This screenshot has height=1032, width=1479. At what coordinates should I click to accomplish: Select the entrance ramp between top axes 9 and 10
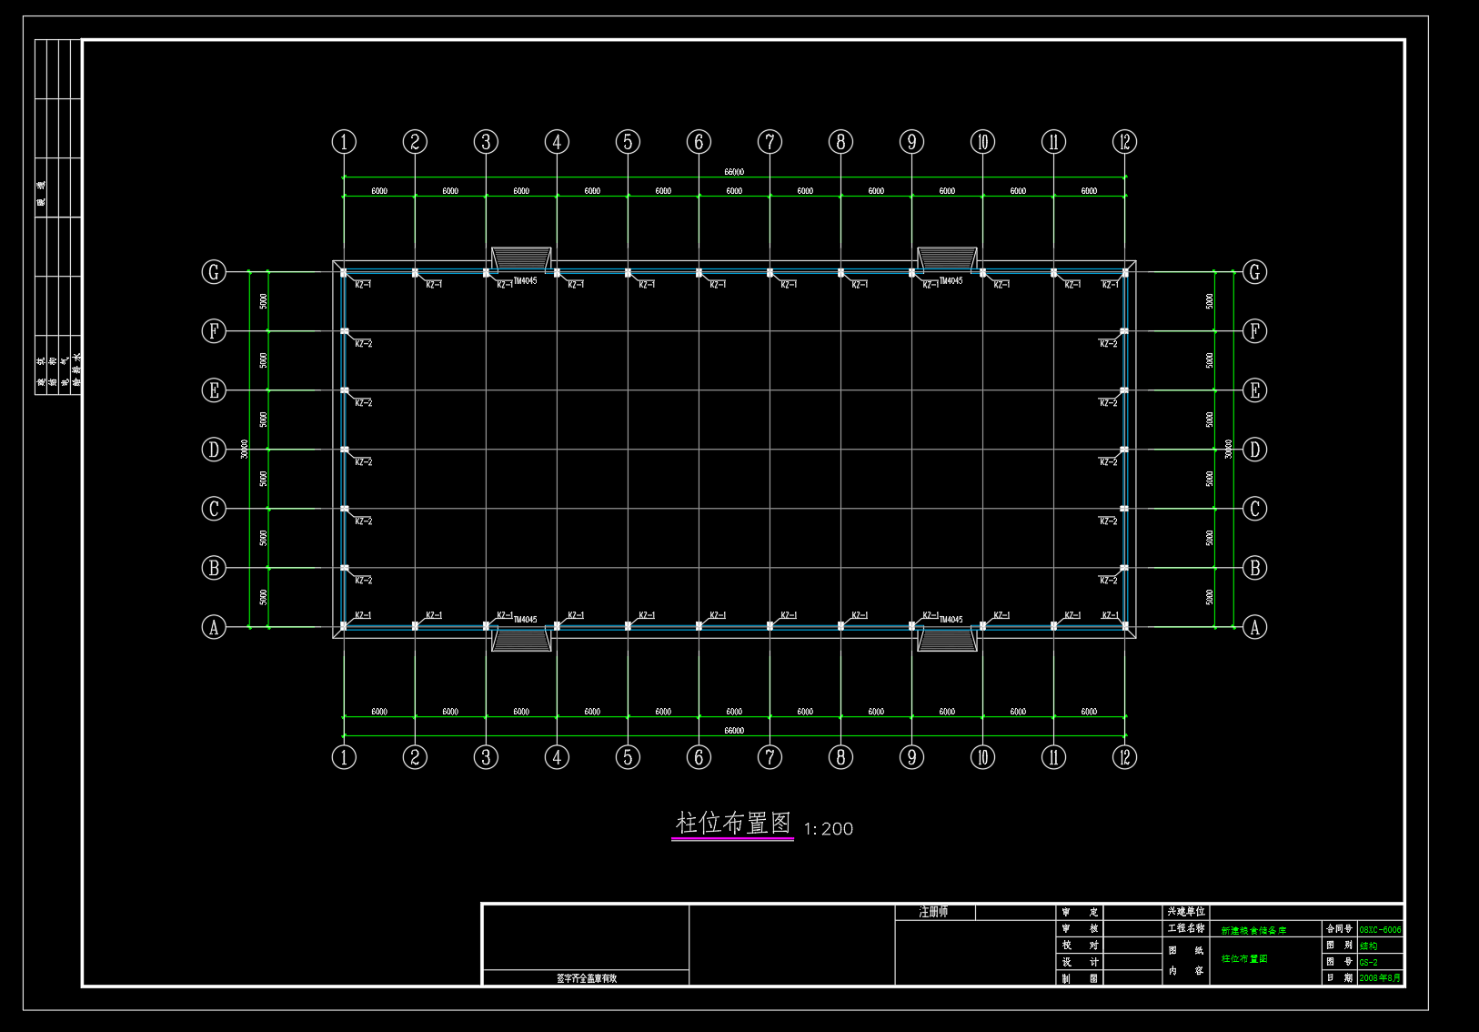click(947, 259)
